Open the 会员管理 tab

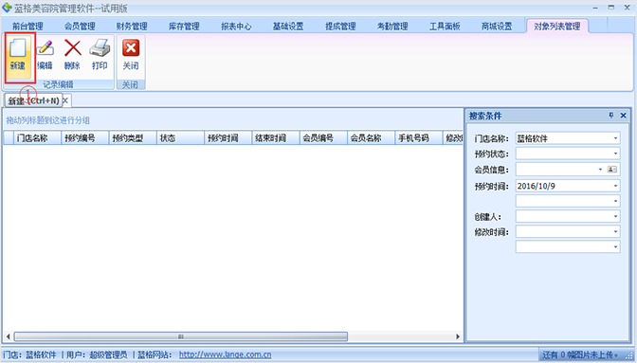(x=80, y=27)
